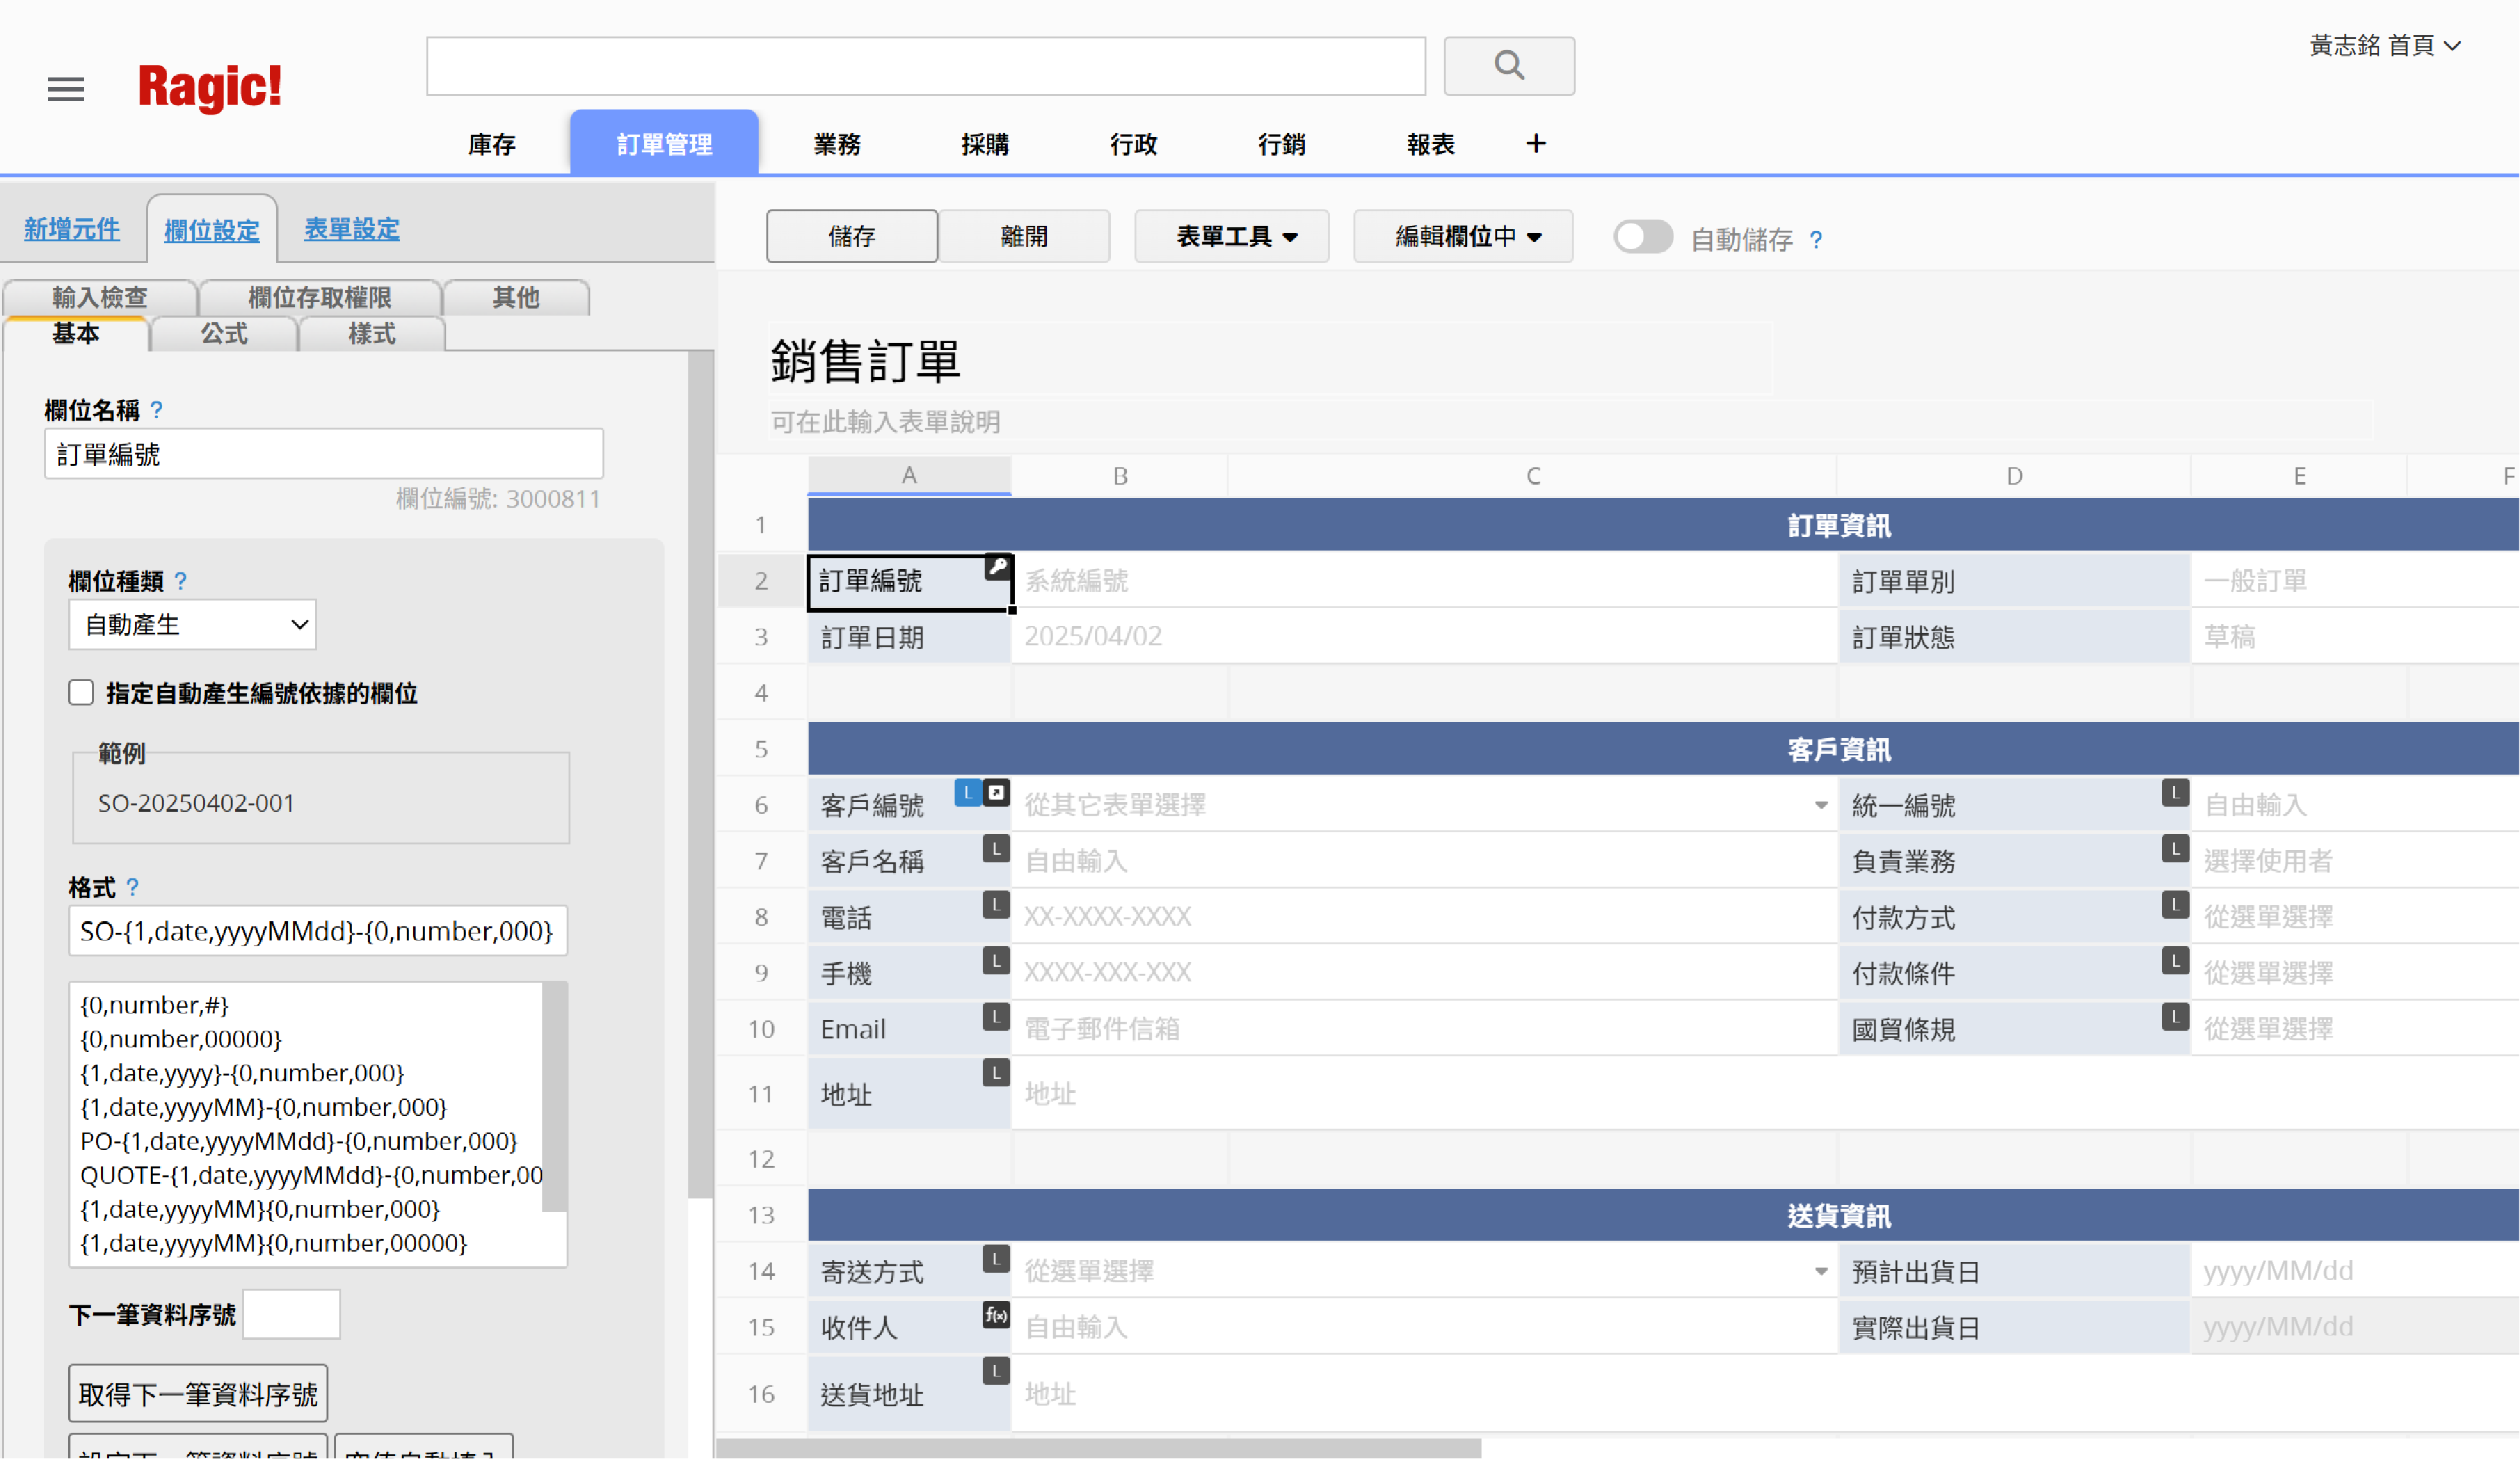Open the 欄位種類 dropdown showing 自動產生

click(191, 624)
